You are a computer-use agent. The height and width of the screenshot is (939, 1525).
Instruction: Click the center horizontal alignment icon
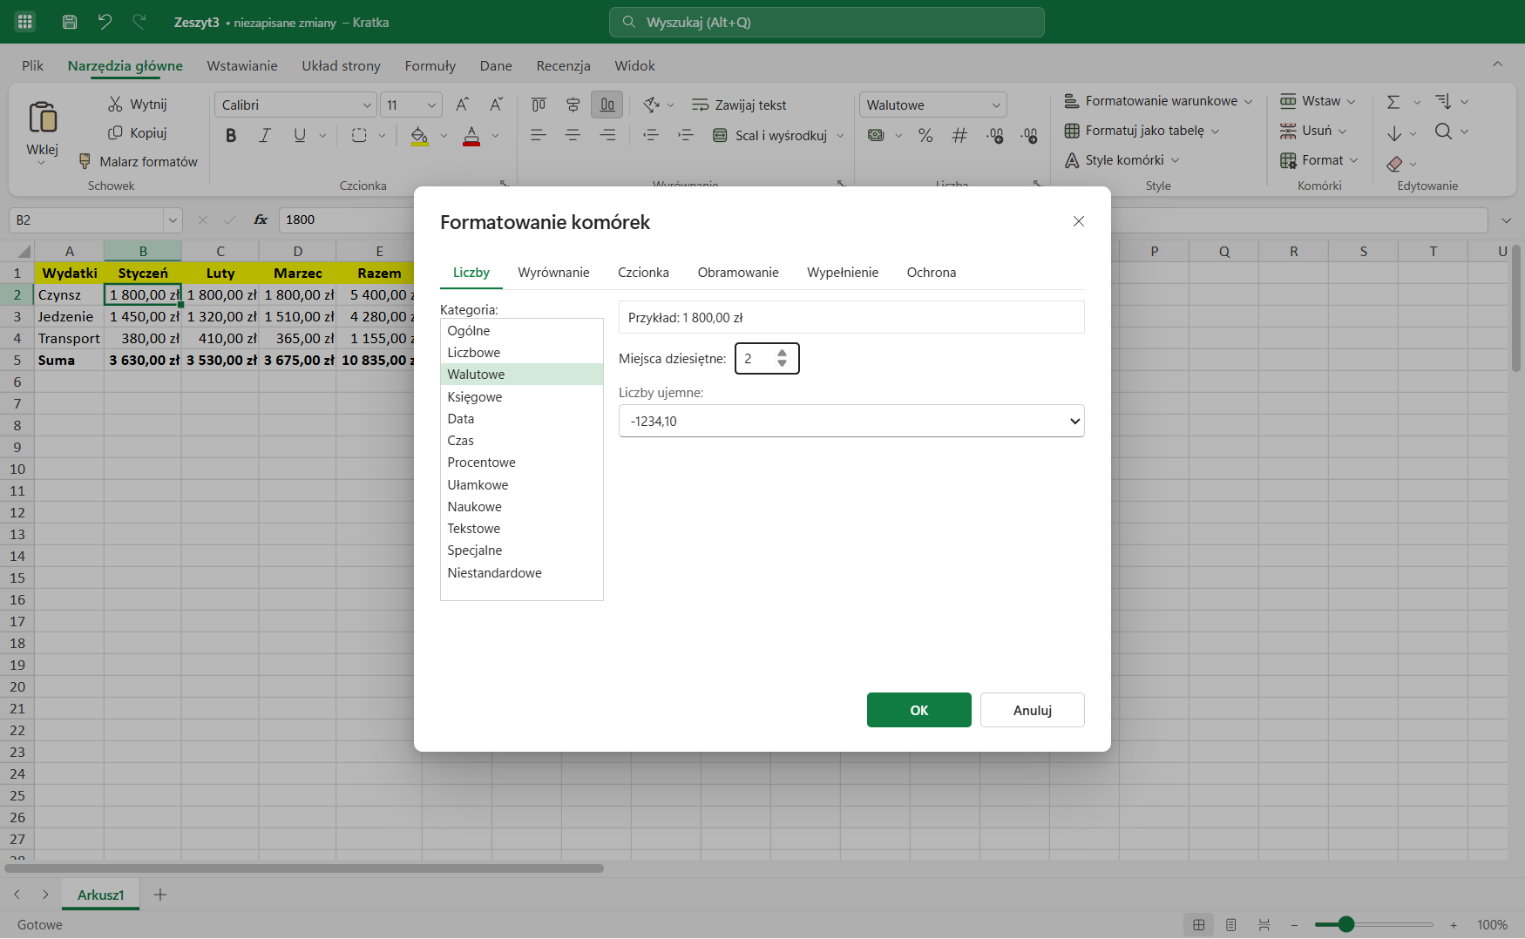(x=573, y=135)
